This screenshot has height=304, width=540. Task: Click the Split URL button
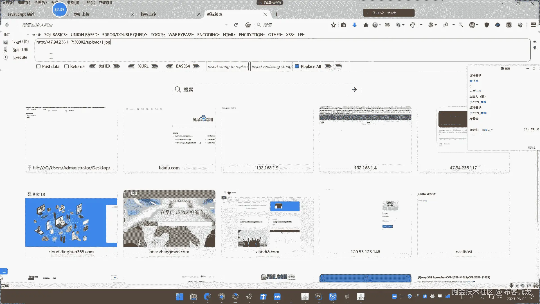click(x=21, y=50)
